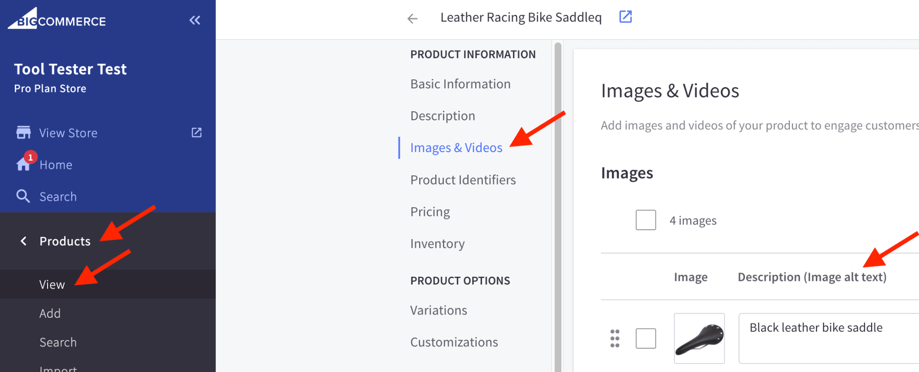Image resolution: width=919 pixels, height=372 pixels.
Task: Click the section navigation vertical scrollbar
Action: pyautogui.click(x=558, y=206)
